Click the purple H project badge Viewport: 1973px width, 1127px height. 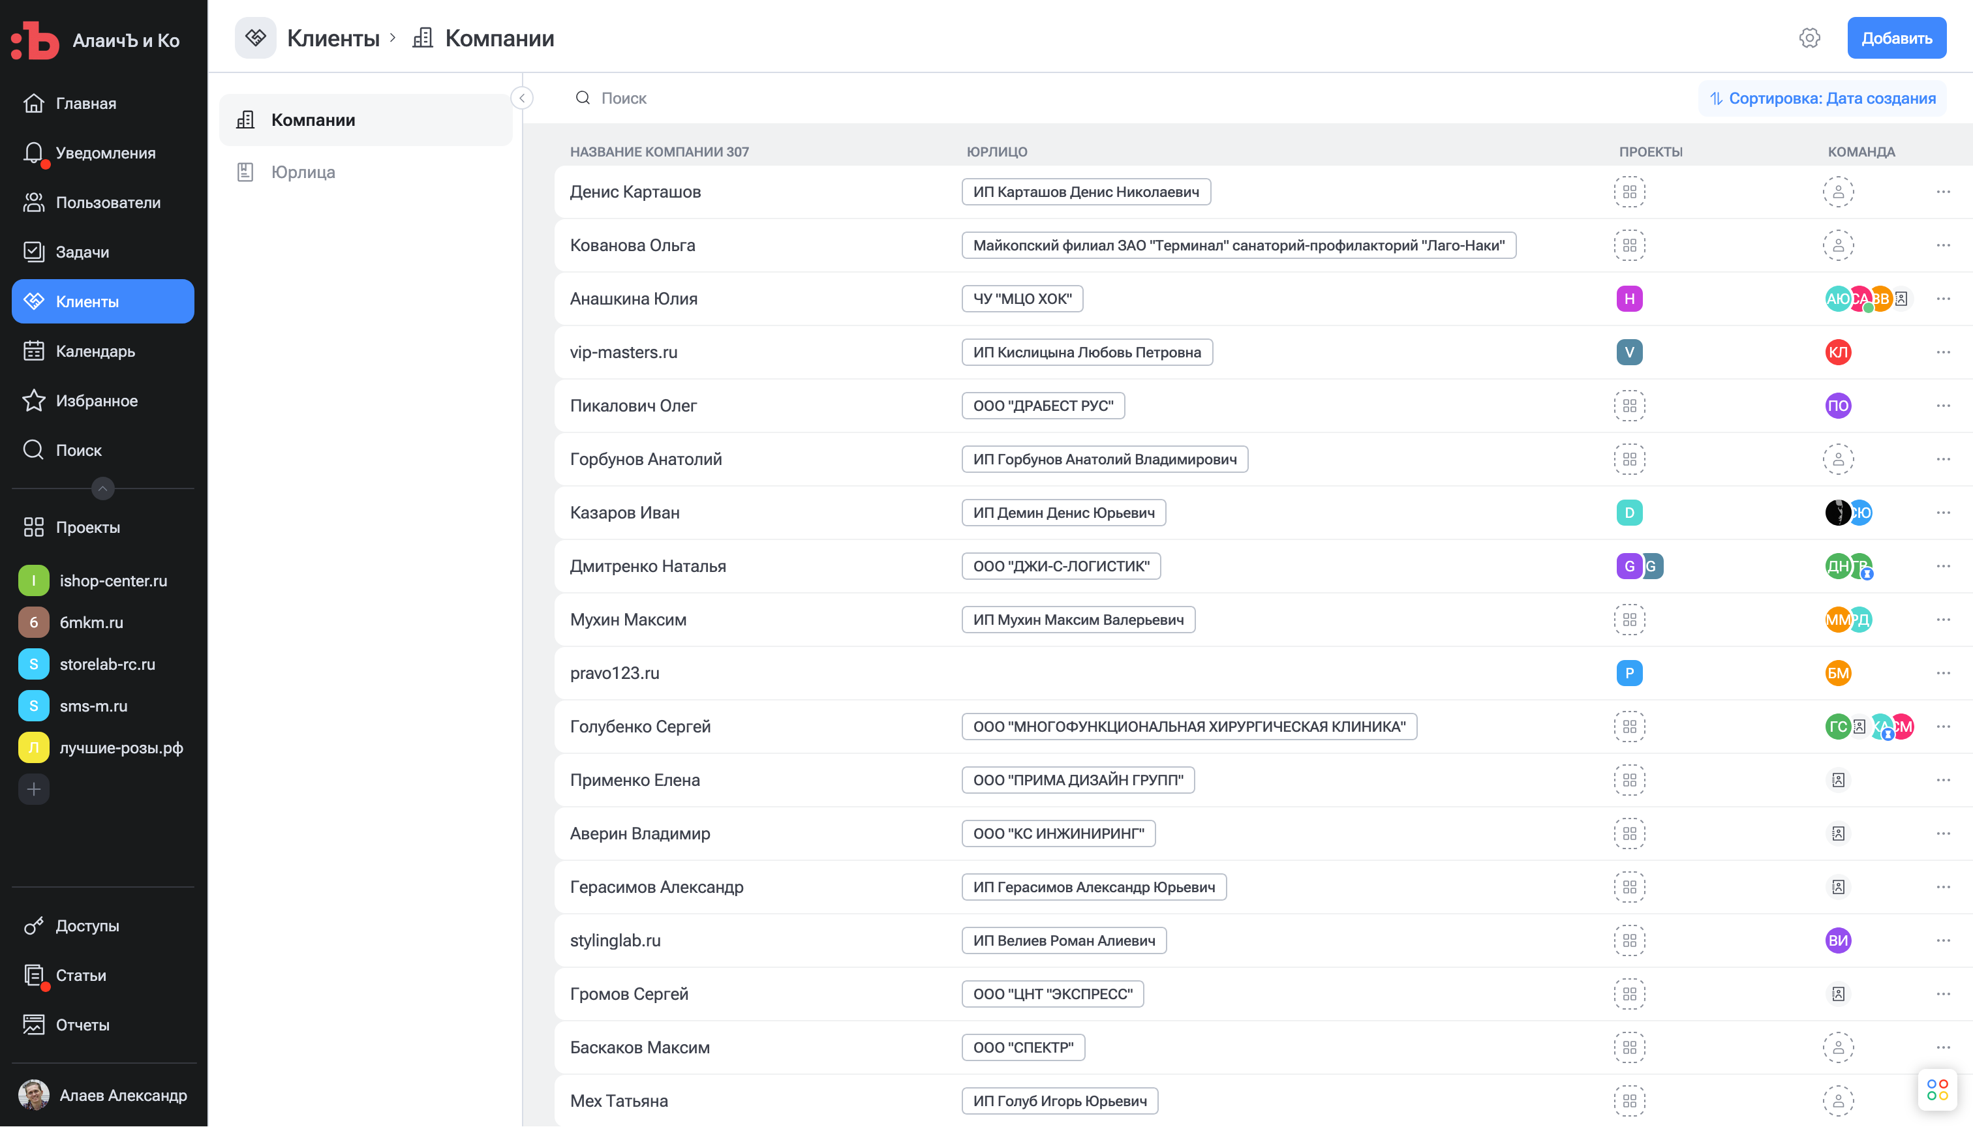pyautogui.click(x=1629, y=299)
